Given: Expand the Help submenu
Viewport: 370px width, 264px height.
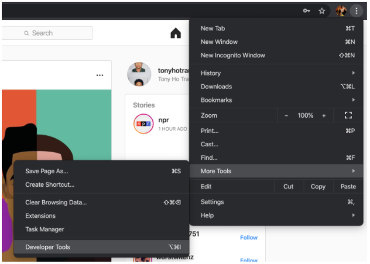Looking at the screenshot, I should pyautogui.click(x=278, y=215).
